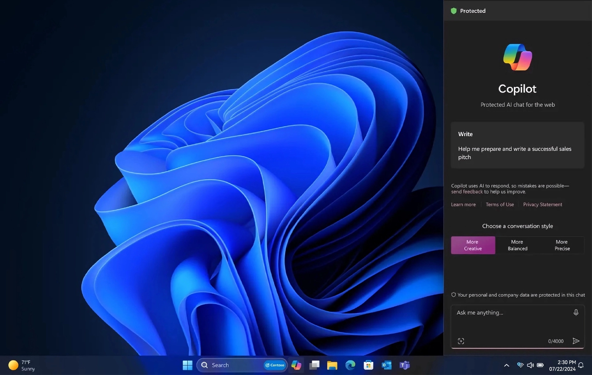This screenshot has height=375, width=592.
Task: Click the shield icon beside the data protection notice
Action: click(x=453, y=295)
